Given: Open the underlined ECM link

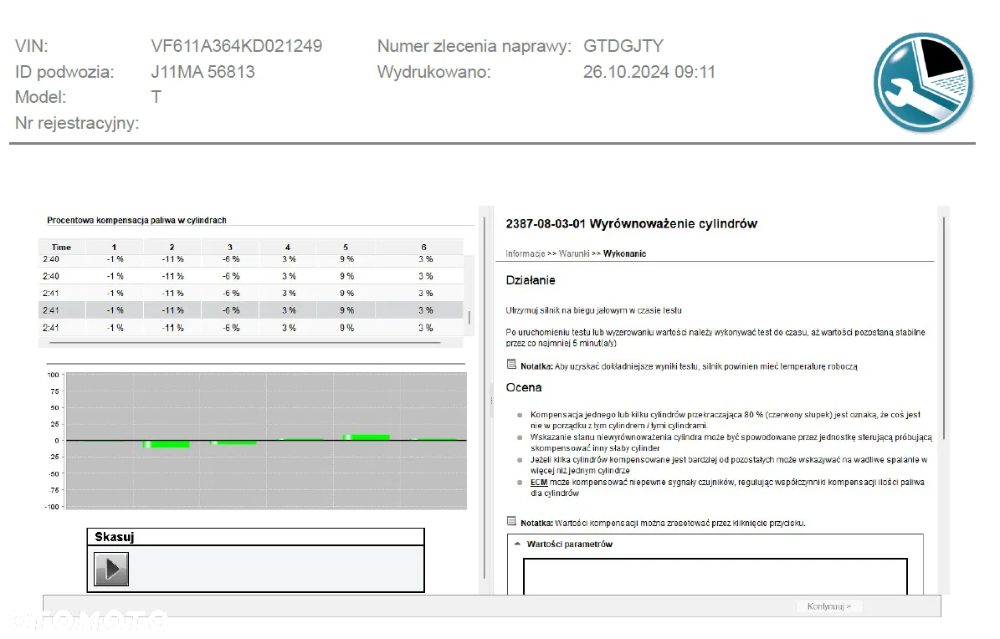Looking at the screenshot, I should 539,483.
